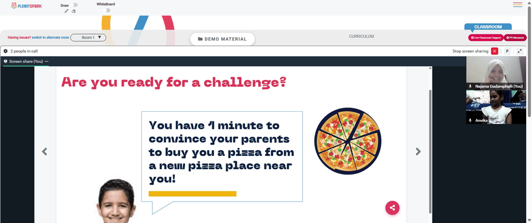Image resolution: width=532 pixels, height=223 pixels.
Task: Go to the previous slide arrow
Action: click(45, 152)
